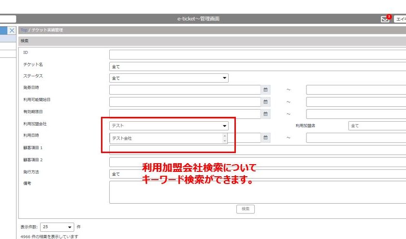Close the left panel with X icon
Viewport: 406px width, 239px height.
[12, 30]
